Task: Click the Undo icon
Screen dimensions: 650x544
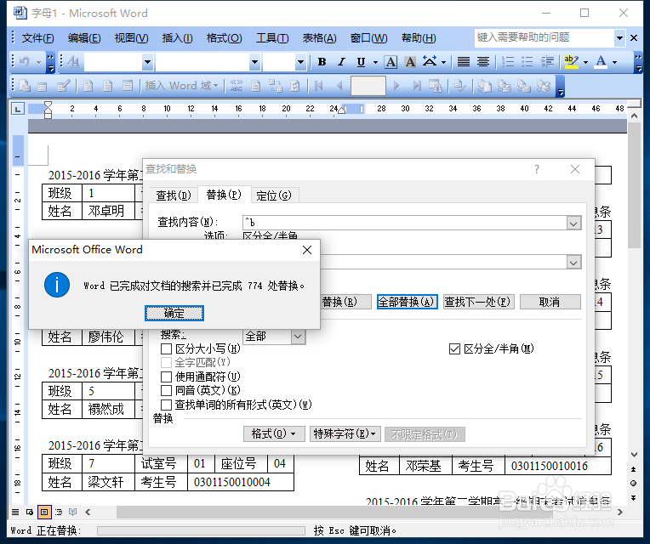Action: [25, 62]
